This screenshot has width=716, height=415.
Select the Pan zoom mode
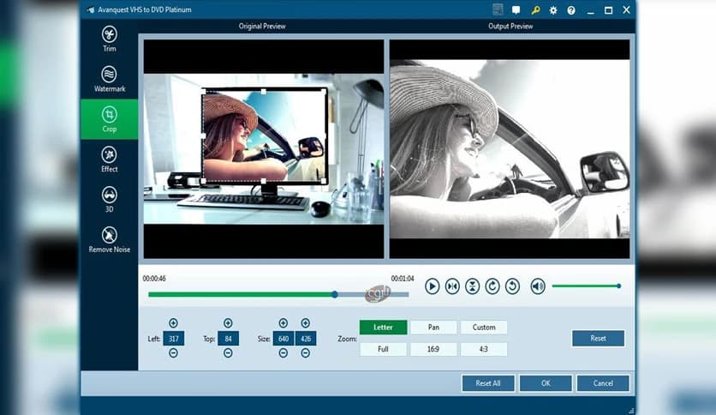tap(433, 328)
